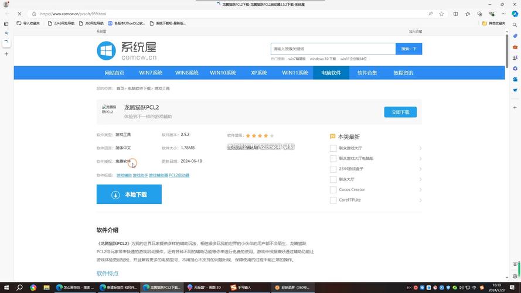Open the Outlook sidebar icon

coord(515,79)
